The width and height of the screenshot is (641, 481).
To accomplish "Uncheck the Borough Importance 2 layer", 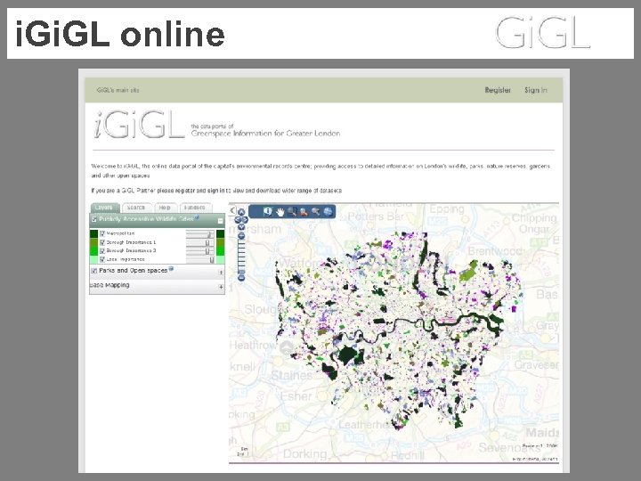I will tap(102, 250).
